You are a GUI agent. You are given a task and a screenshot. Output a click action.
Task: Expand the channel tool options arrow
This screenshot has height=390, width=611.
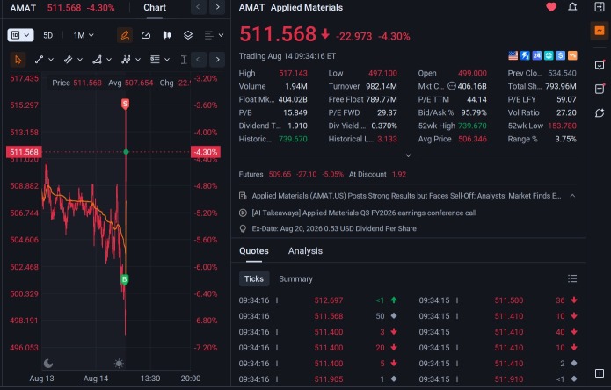[80, 60]
